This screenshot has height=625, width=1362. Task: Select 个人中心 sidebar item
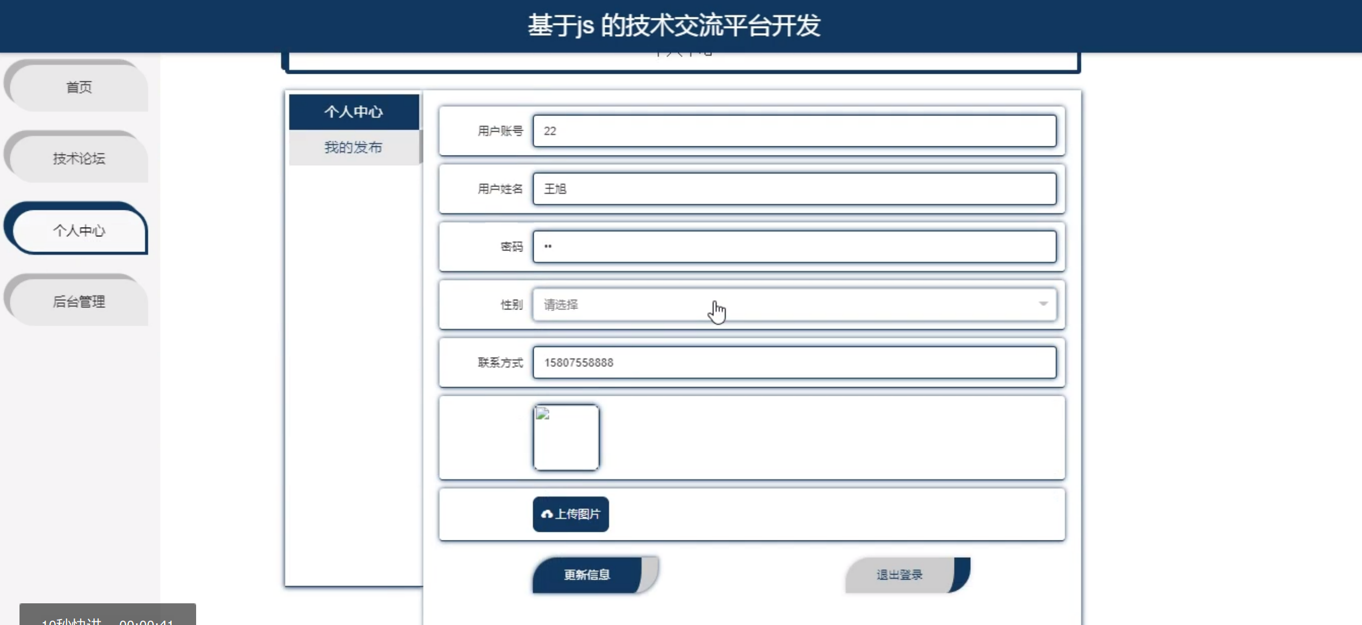79,230
